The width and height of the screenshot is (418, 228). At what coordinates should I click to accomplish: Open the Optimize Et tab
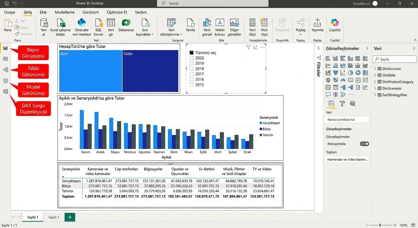117,12
